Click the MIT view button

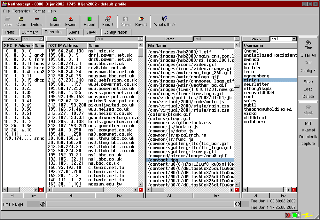coord(308,123)
